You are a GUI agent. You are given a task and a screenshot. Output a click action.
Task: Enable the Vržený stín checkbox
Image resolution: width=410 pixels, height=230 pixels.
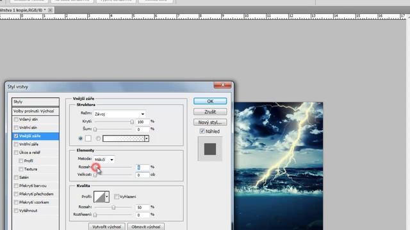16,119
